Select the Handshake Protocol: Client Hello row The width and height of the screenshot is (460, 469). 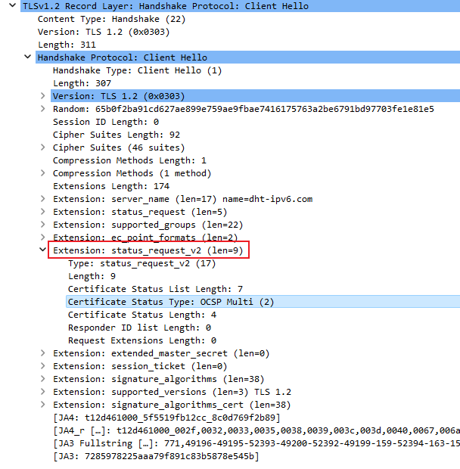point(247,57)
